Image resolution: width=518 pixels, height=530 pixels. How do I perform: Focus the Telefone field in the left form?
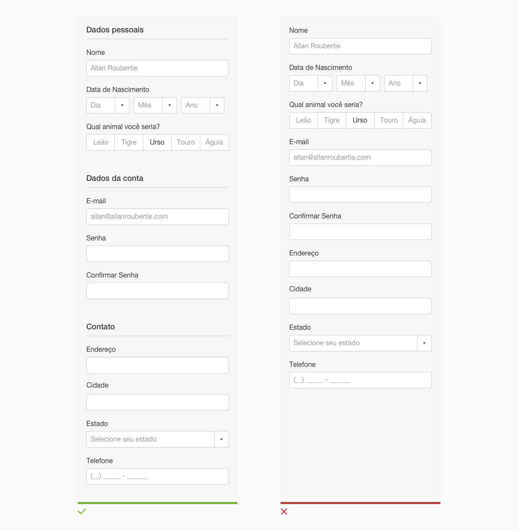point(158,476)
